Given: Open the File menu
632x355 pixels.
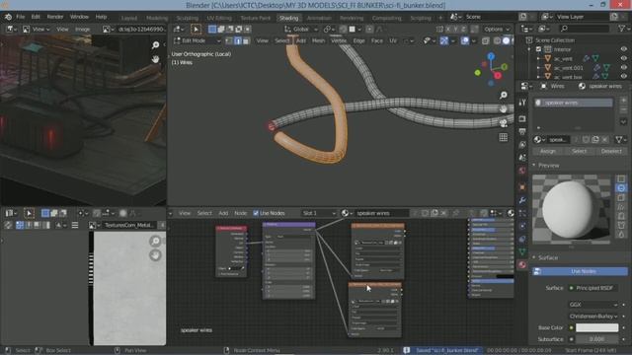Looking at the screenshot, I should pos(21,17).
